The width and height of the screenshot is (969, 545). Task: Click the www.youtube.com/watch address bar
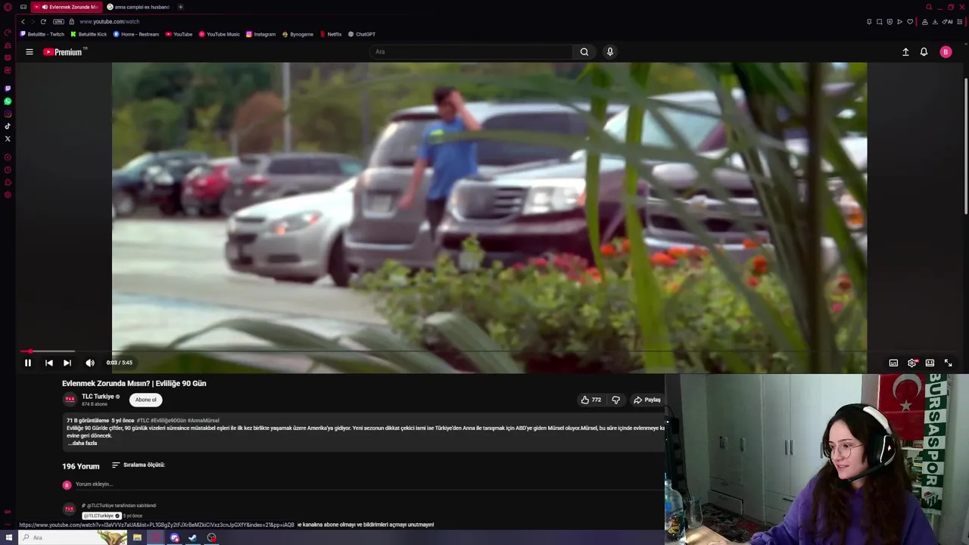click(110, 22)
